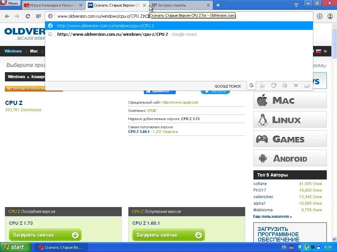337x252 pixels.
Task: Click the Russian flag language icon
Action: [x=319, y=51]
